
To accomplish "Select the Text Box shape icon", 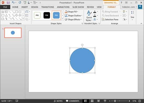I will click(x=6, y=12).
